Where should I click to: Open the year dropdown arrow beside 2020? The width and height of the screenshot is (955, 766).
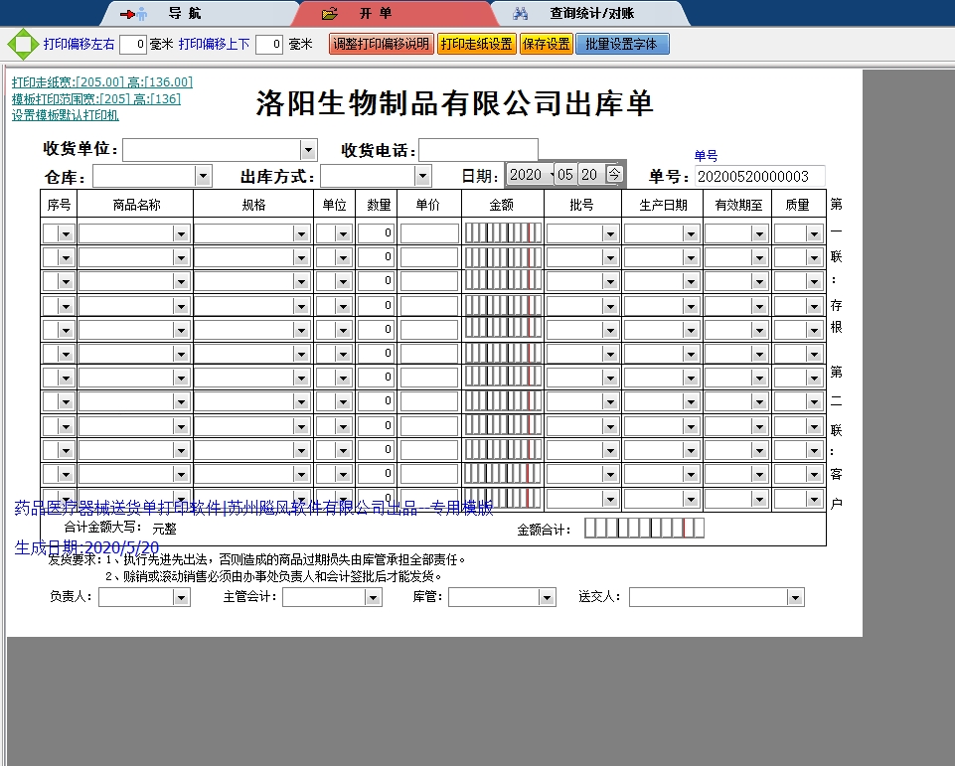pyautogui.click(x=550, y=175)
